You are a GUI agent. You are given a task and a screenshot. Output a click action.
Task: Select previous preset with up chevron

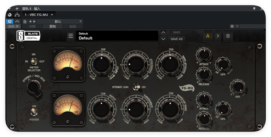tap(163, 33)
